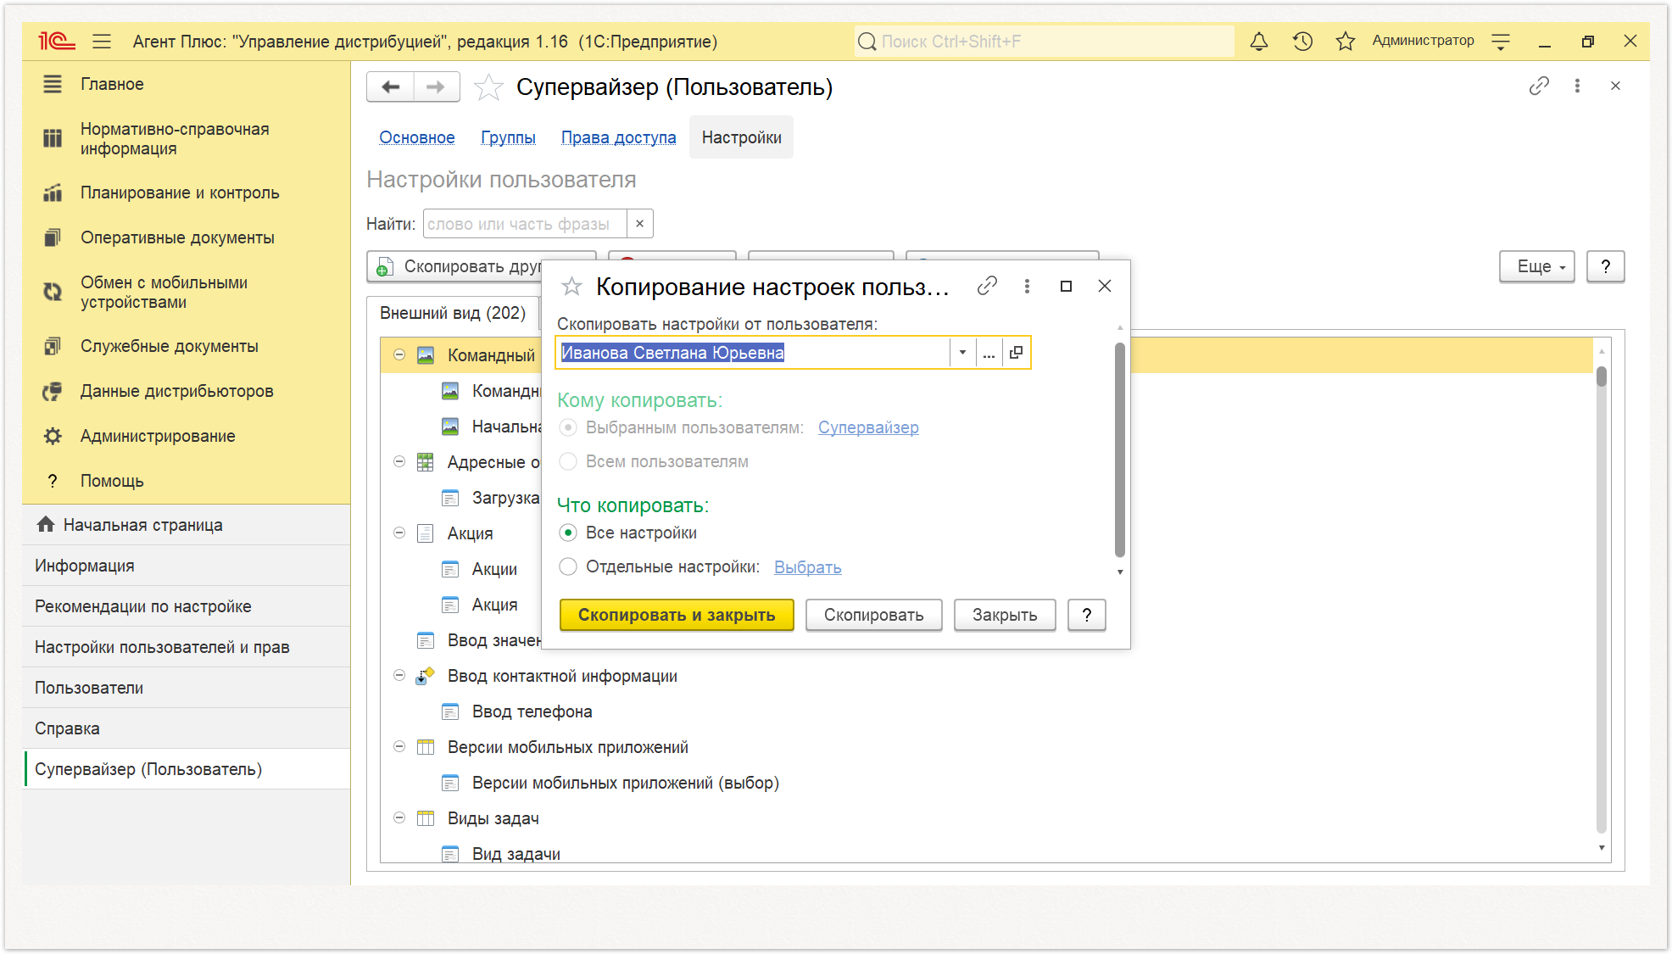Copy link to the Супервайзер page

(x=1539, y=86)
